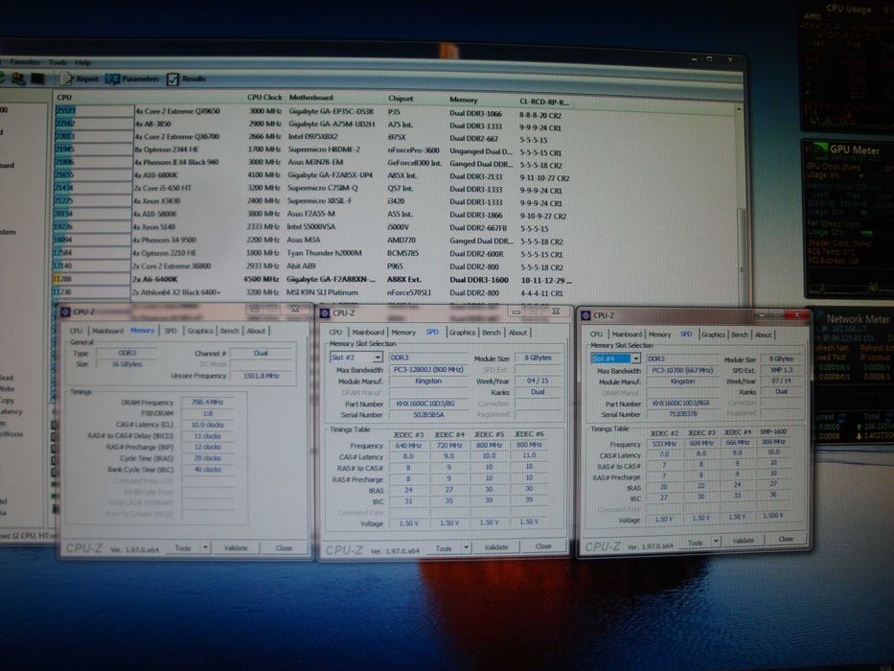Expand the Slot #2 memory slot dropdown

pyautogui.click(x=378, y=358)
